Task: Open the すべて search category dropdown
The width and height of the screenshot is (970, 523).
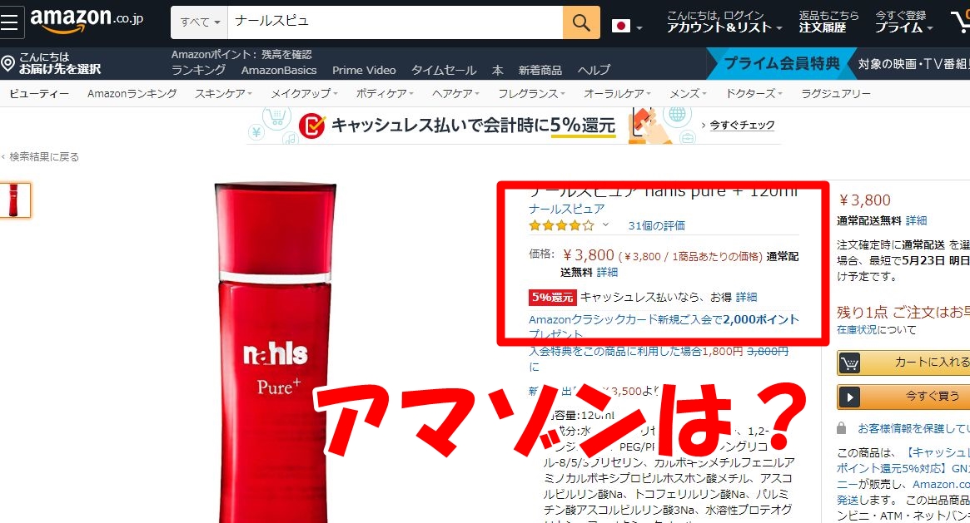Action: click(200, 22)
